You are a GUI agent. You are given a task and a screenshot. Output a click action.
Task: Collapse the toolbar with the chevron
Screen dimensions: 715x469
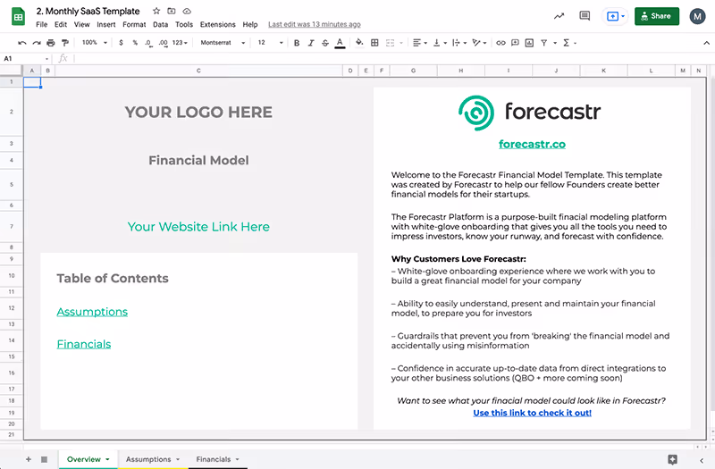706,43
